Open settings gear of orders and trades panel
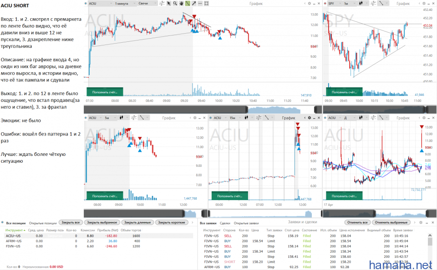This screenshot has width=437, height=270. tap(421, 222)
